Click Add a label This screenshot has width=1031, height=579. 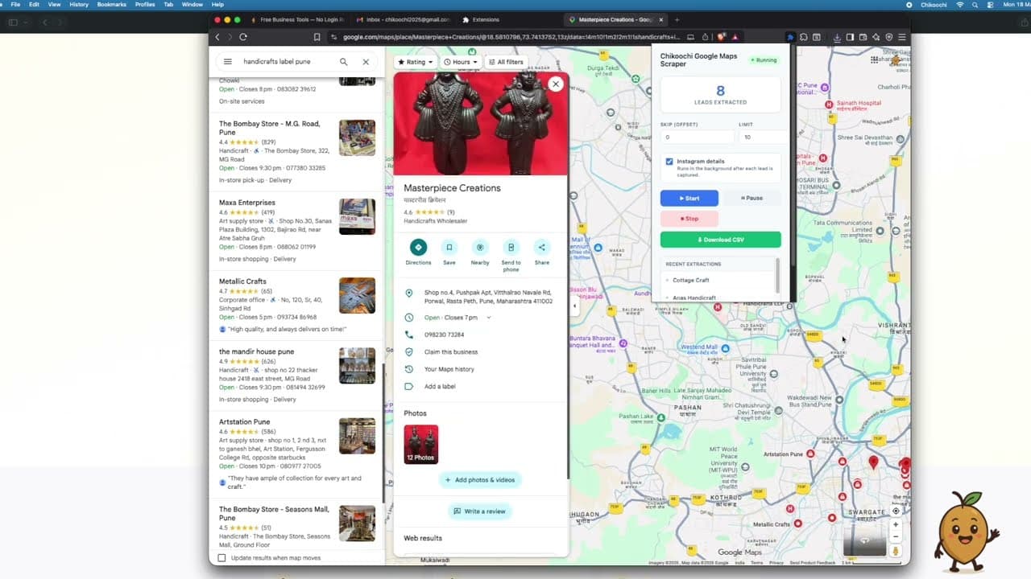click(440, 387)
